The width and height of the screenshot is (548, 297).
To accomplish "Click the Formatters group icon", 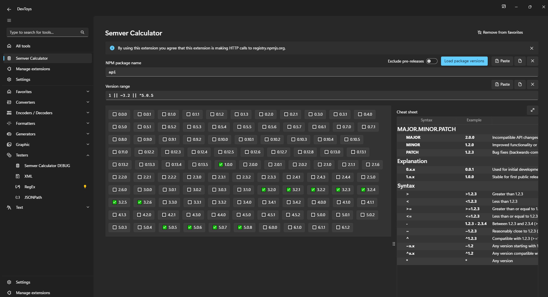I will [9, 123].
